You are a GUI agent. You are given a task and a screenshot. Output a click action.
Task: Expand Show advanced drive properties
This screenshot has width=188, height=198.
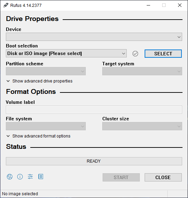click(39, 81)
